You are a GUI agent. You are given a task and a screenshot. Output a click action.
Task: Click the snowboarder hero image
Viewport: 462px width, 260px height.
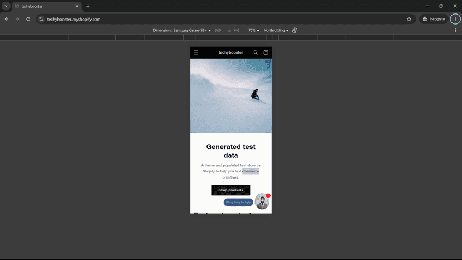230,96
